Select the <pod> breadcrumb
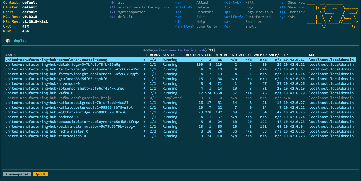361x181 pixels. point(40,174)
